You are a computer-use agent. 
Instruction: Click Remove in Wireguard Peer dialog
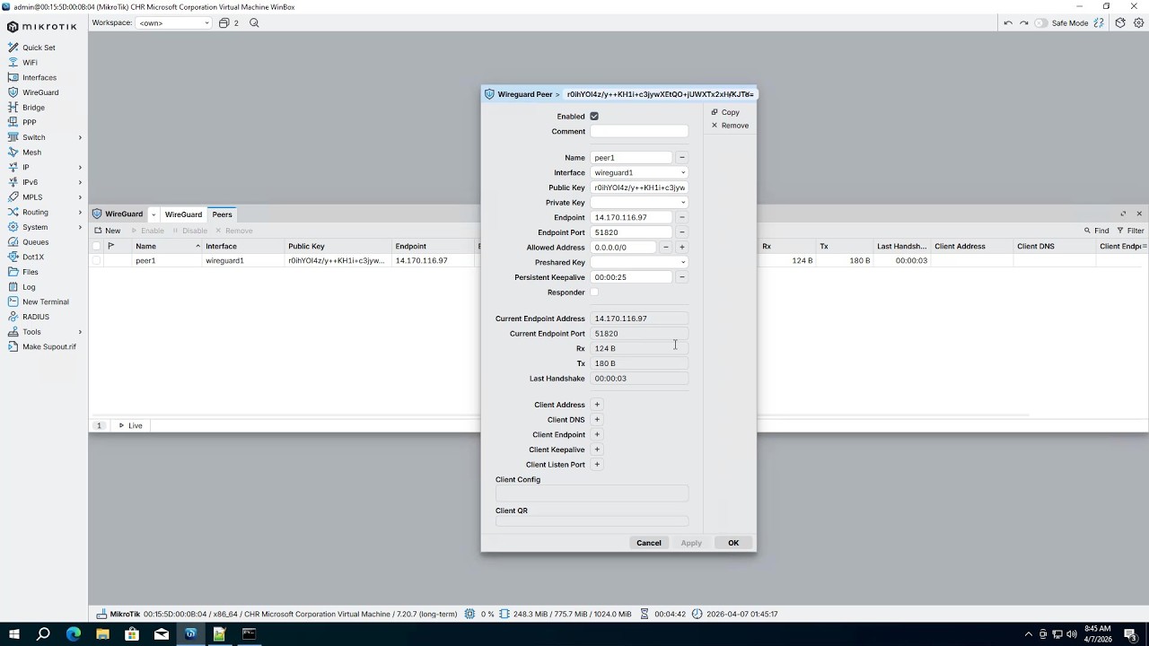tap(730, 126)
